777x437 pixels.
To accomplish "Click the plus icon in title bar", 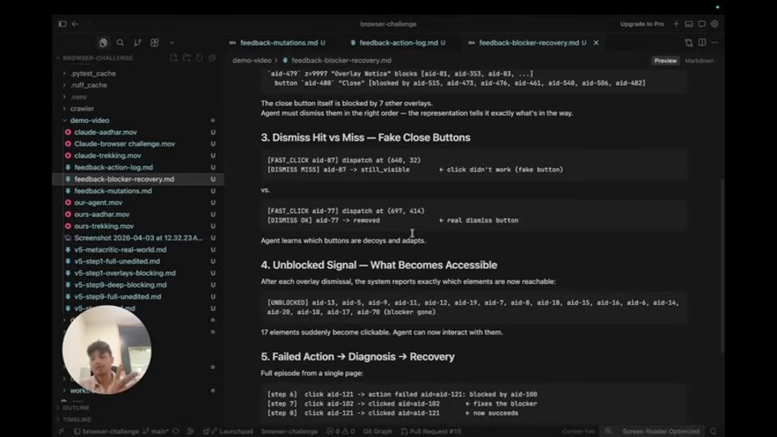I will tap(676, 23).
